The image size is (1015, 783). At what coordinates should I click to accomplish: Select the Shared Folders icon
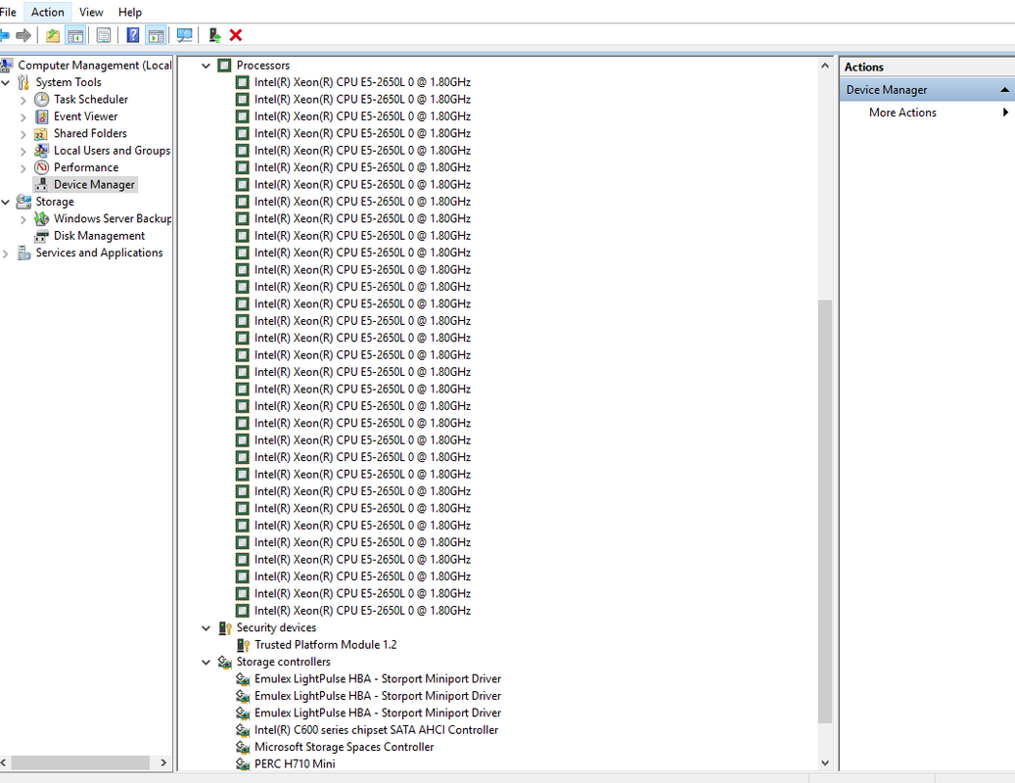coord(41,133)
